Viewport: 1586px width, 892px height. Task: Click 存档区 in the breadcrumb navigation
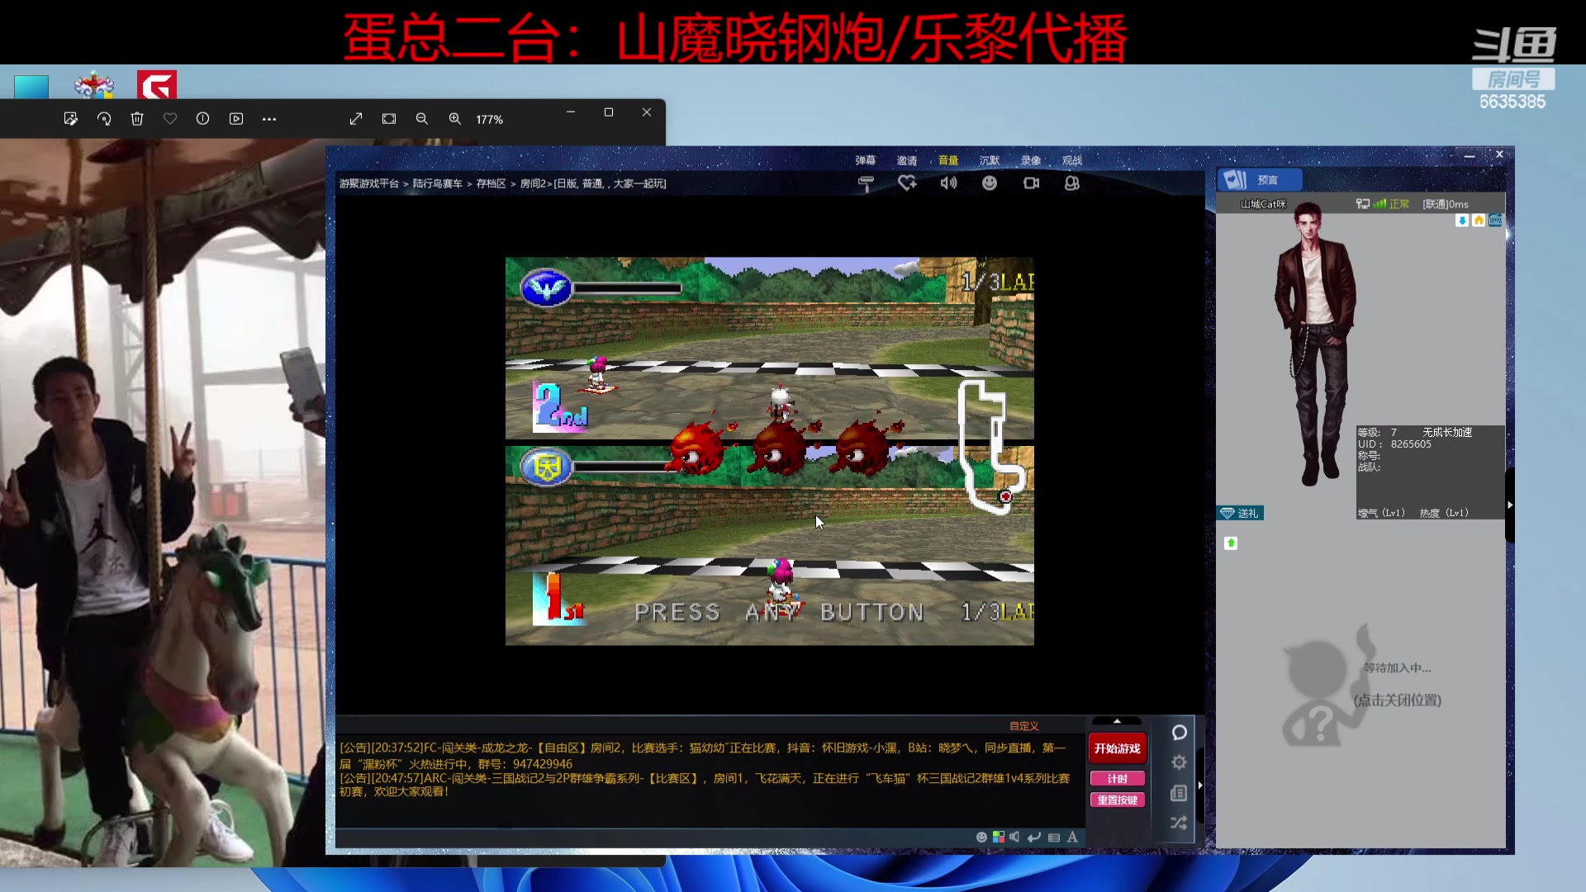[x=491, y=183]
